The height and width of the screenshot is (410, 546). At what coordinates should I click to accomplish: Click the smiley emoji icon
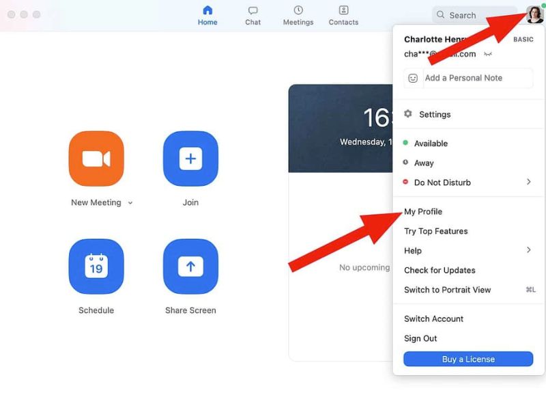click(x=413, y=78)
